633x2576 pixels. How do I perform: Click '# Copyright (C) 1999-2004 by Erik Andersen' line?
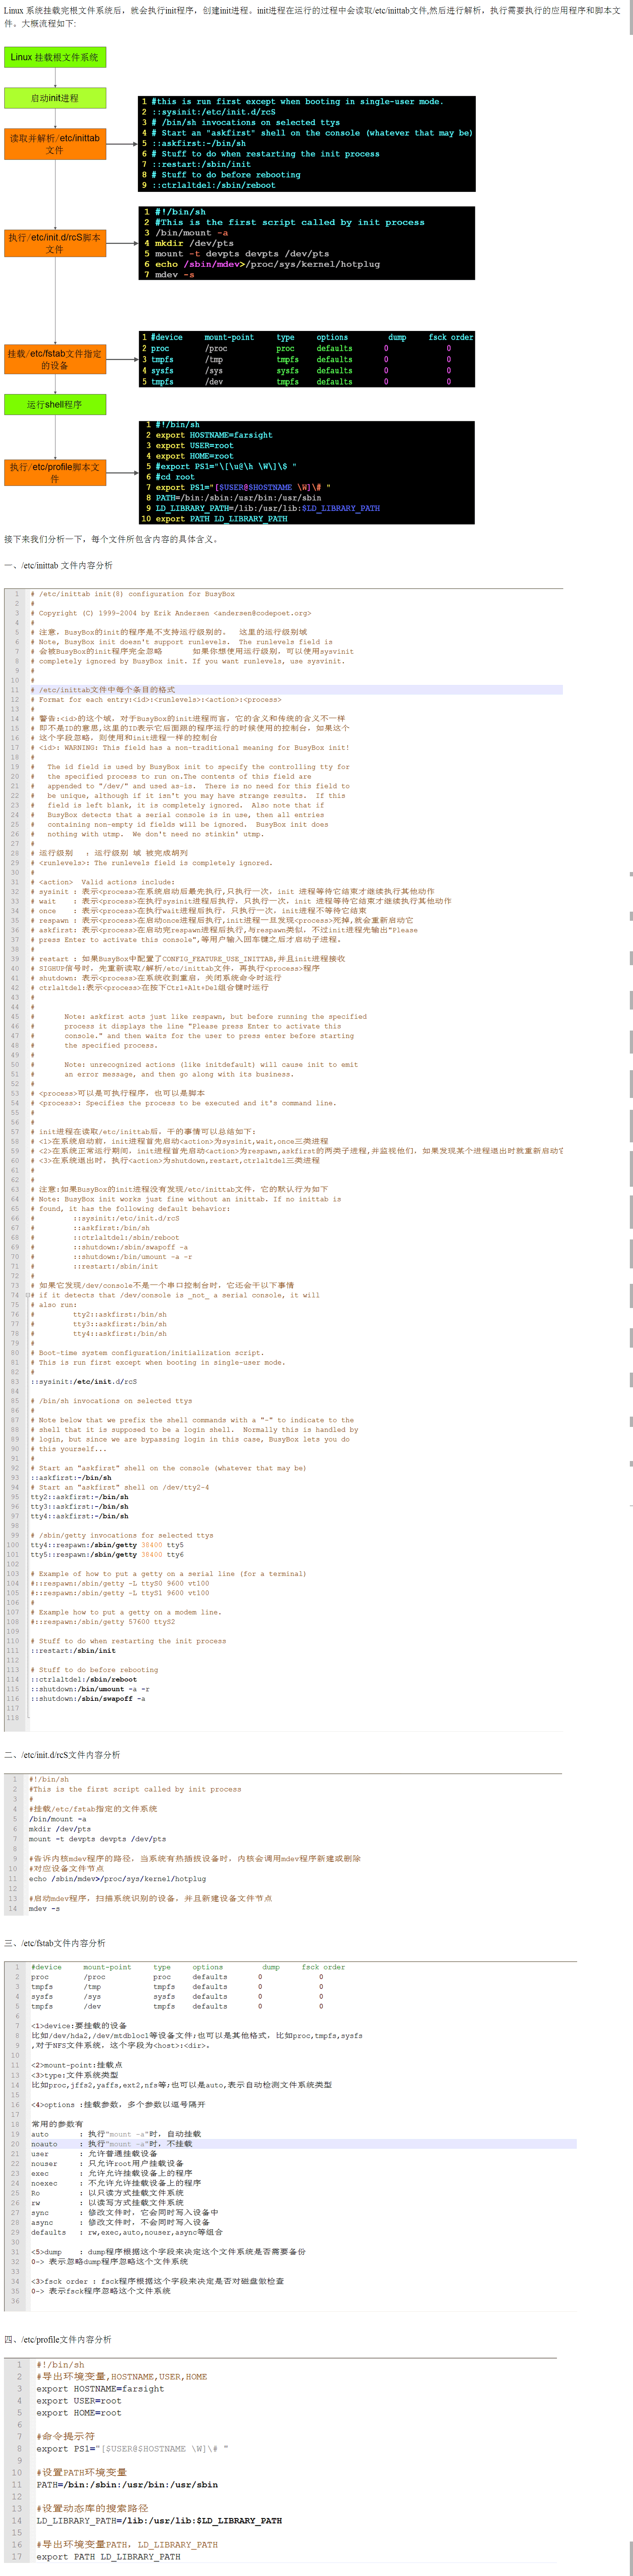[171, 613]
